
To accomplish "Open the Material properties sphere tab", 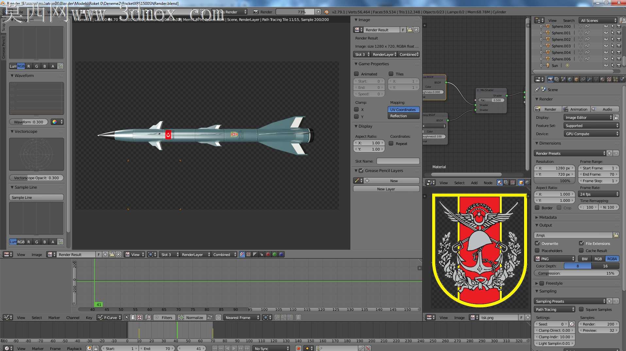I will click(x=602, y=79).
